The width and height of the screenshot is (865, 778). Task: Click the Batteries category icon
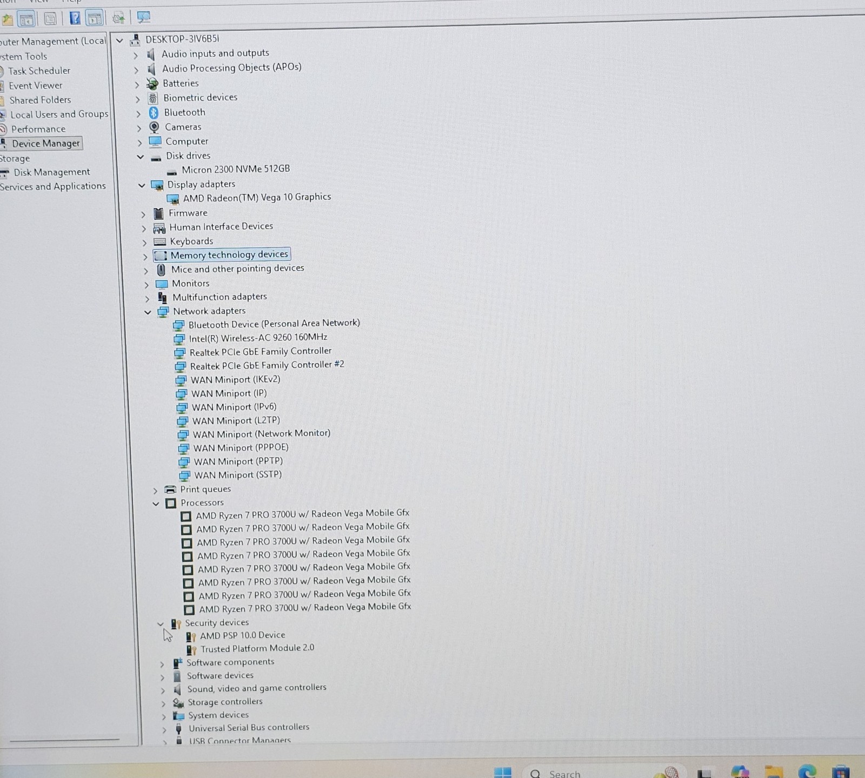tap(152, 84)
